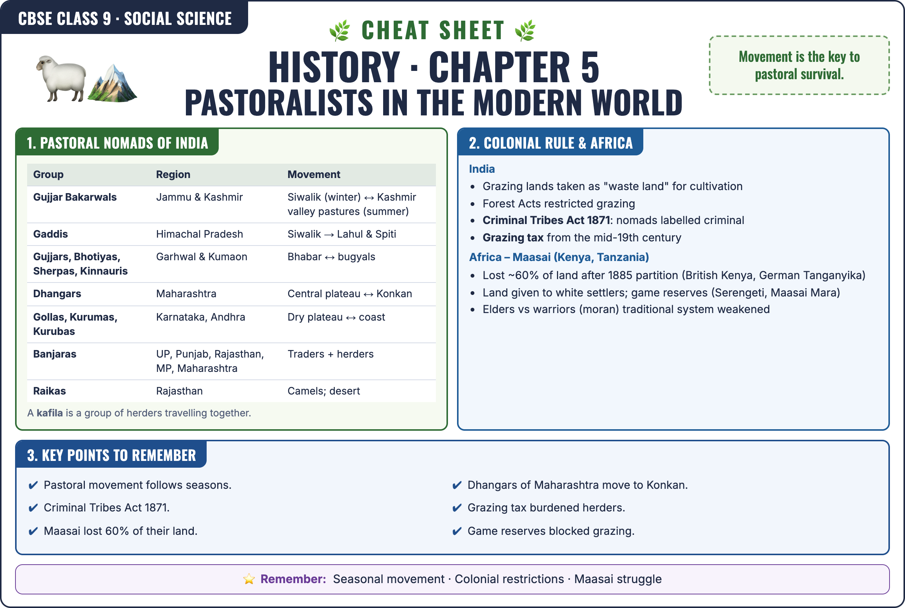
Task: Click 'Forest Acts restricted grazing' bullet
Action: click(558, 204)
